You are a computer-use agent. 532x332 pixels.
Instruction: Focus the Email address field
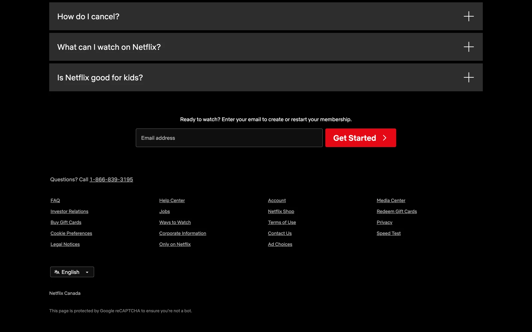point(229,138)
